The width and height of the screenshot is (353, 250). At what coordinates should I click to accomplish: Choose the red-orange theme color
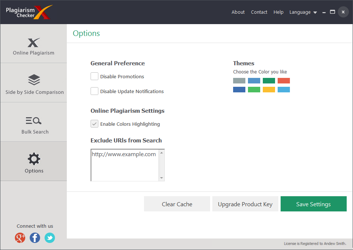pos(284,80)
